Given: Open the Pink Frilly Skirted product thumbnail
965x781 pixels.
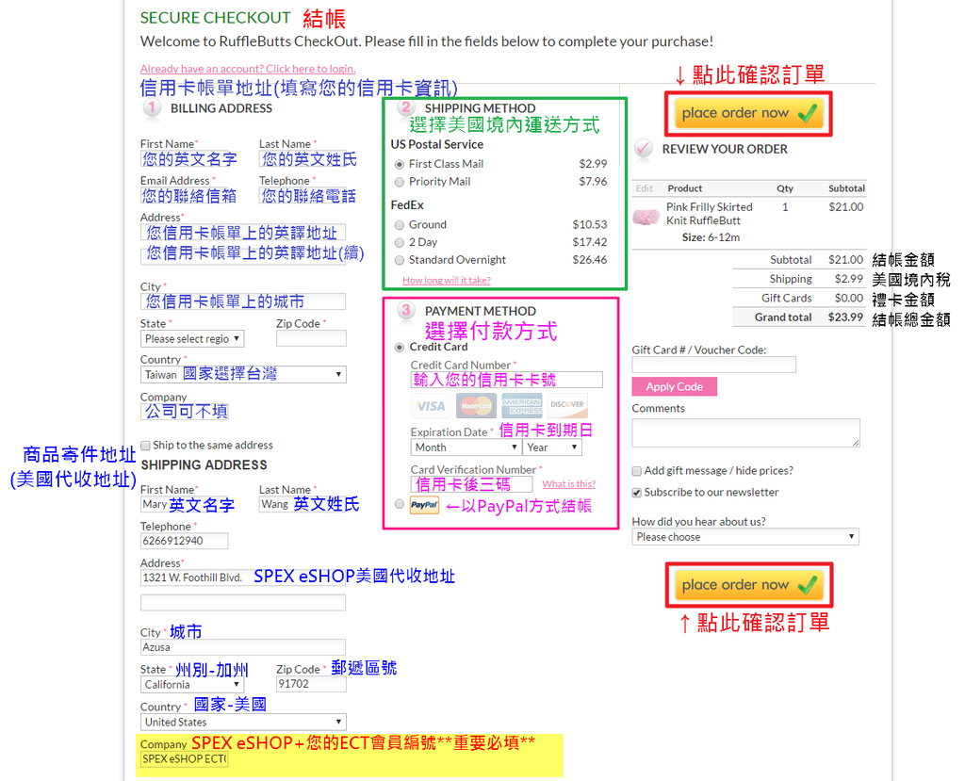Looking at the screenshot, I should pyautogui.click(x=646, y=217).
